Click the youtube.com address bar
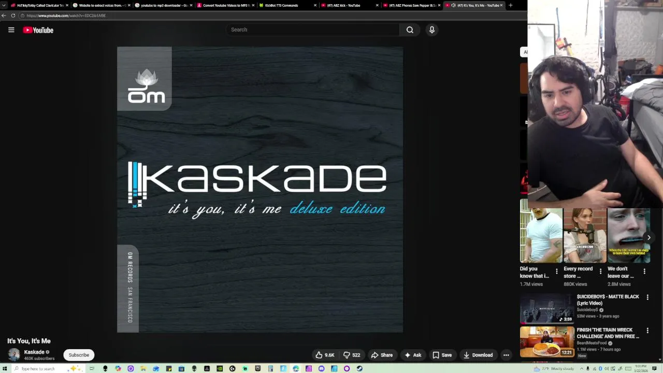 (273, 16)
